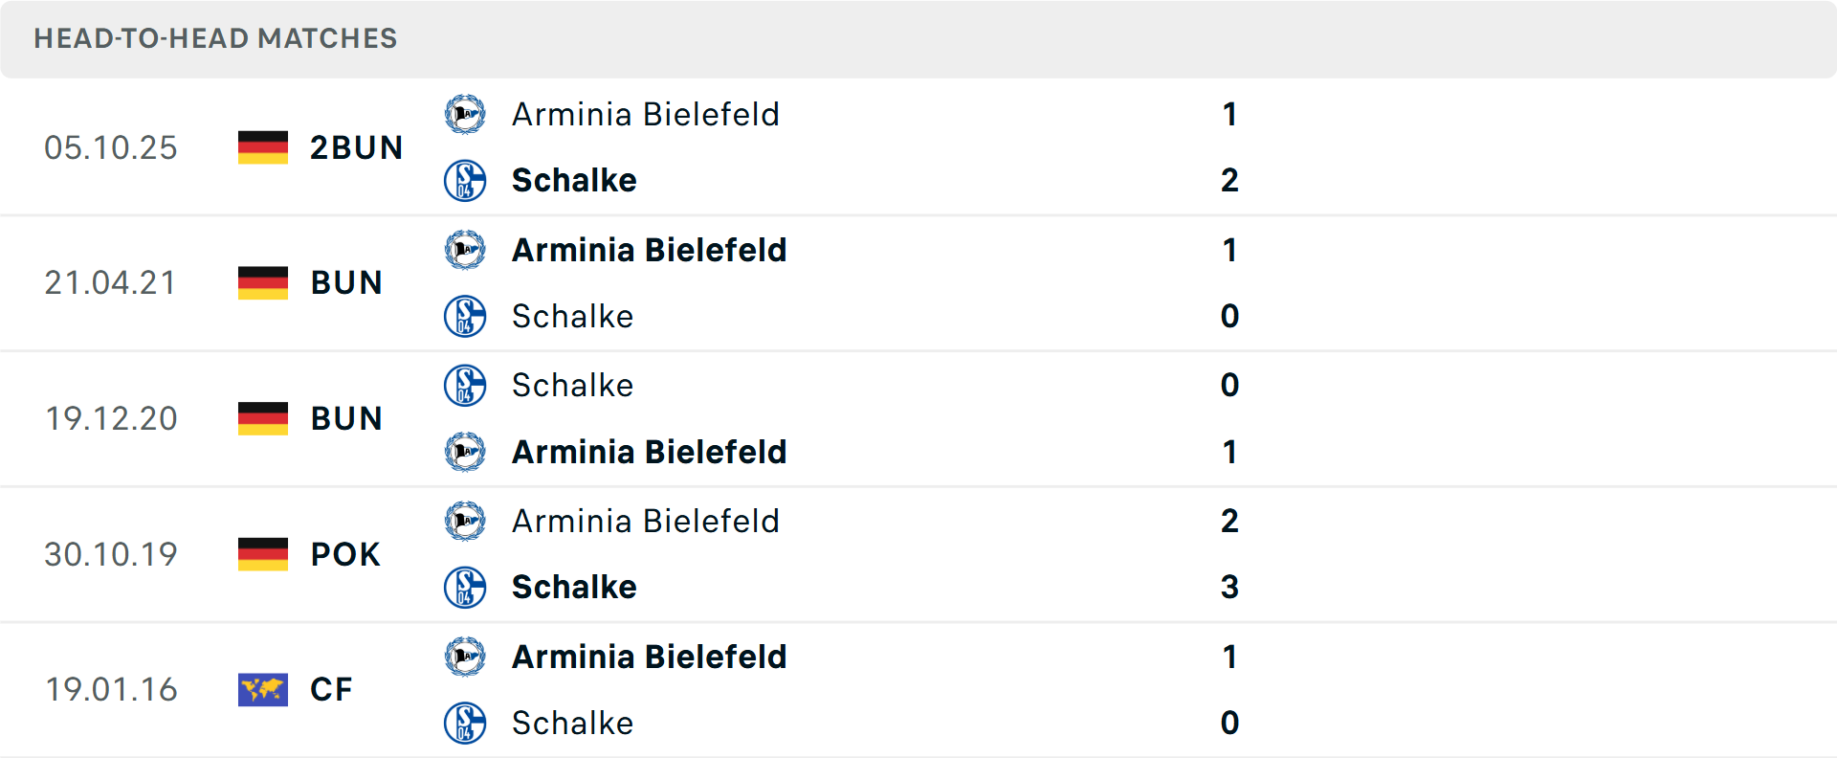Click the Arminia Bielefeld crest in the top match
The image size is (1837, 758).
(x=466, y=115)
